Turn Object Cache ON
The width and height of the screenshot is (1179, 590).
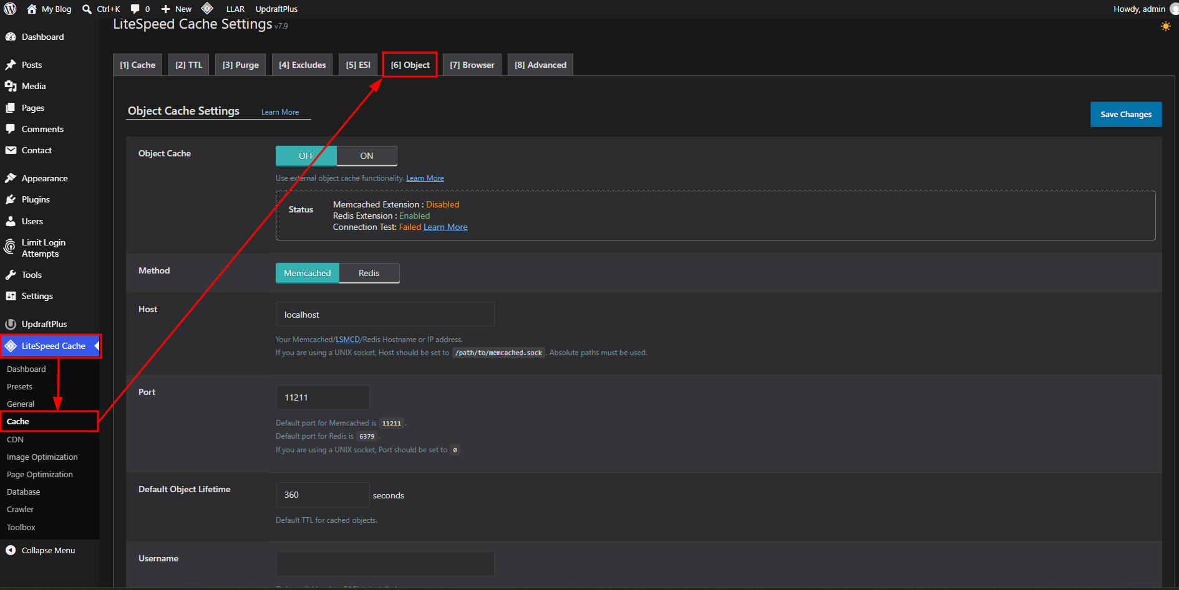click(367, 156)
